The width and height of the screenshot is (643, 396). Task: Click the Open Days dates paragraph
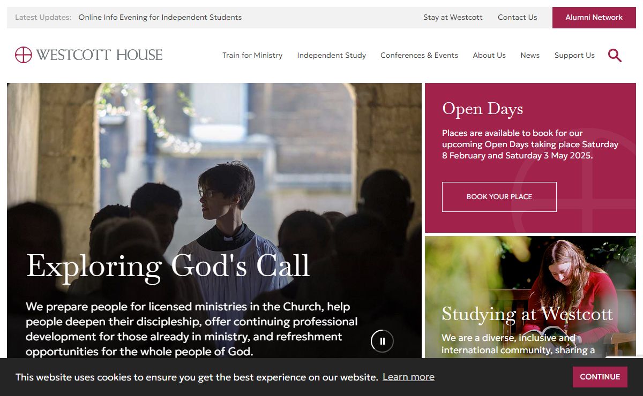point(530,144)
